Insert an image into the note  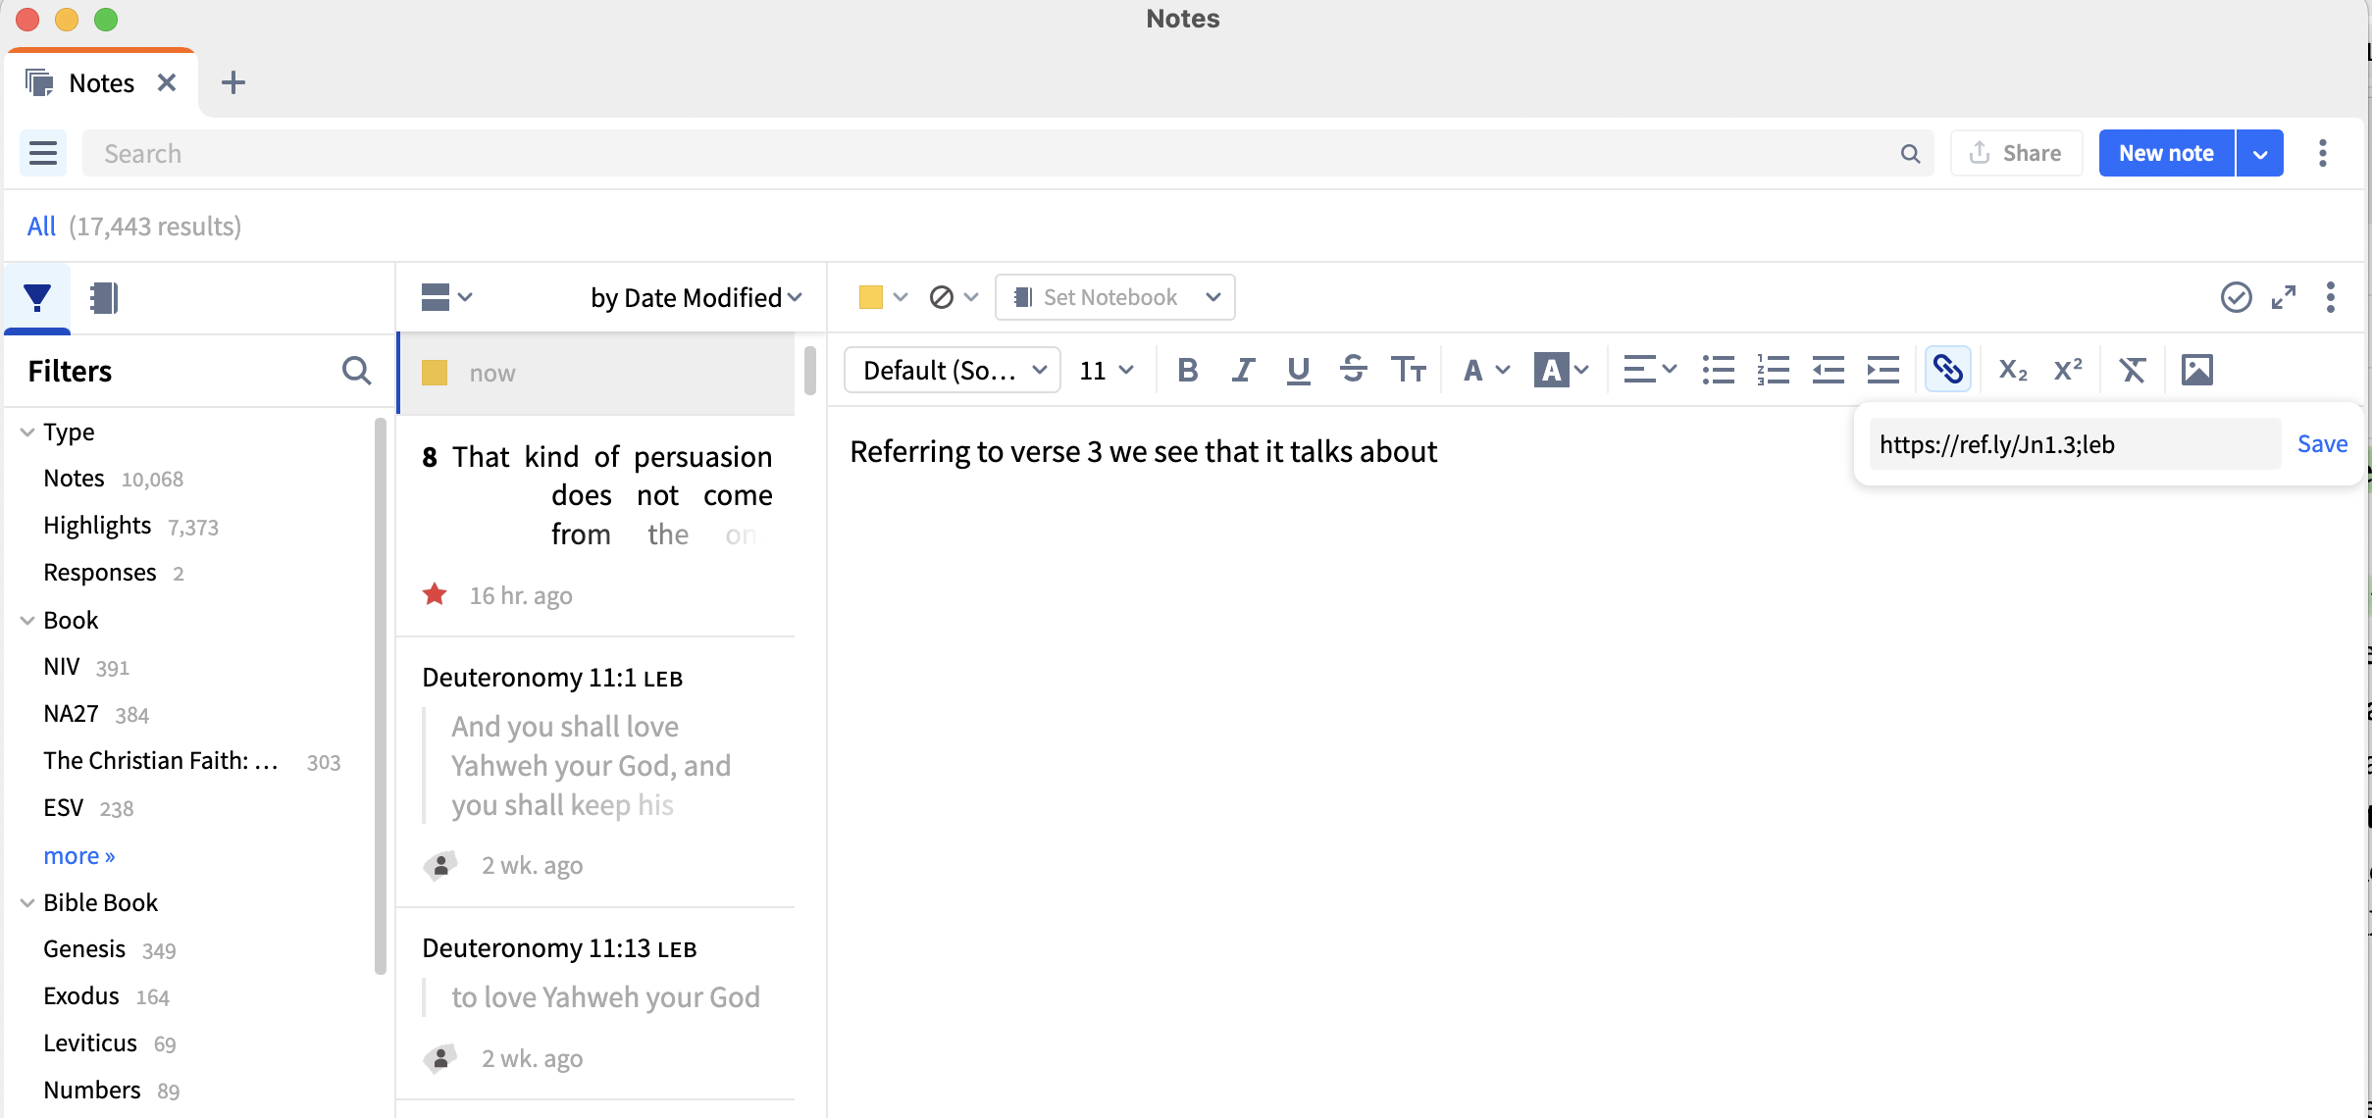click(2196, 370)
